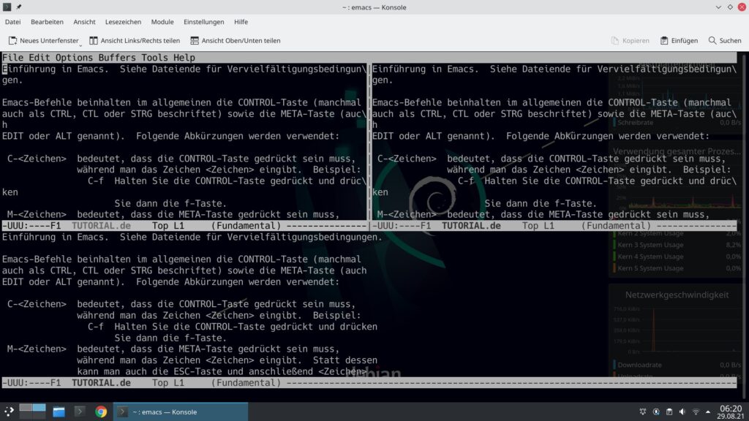The height and width of the screenshot is (421, 749).
Task: Click Help in the Emacs menu bar
Action: 184,57
